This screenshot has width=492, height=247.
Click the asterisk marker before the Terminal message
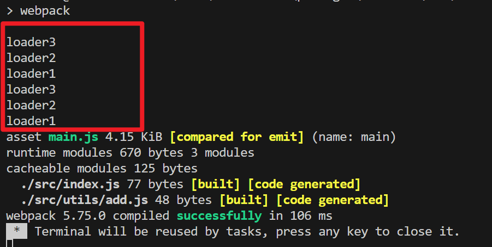[17, 231]
